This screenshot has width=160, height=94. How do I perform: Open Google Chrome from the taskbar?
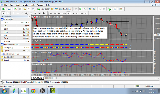point(33,91)
